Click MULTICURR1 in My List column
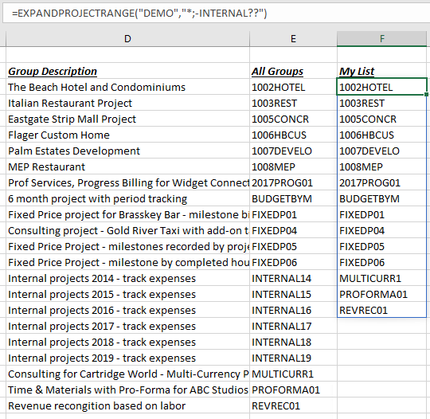This screenshot has height=419, width=430. (381, 278)
